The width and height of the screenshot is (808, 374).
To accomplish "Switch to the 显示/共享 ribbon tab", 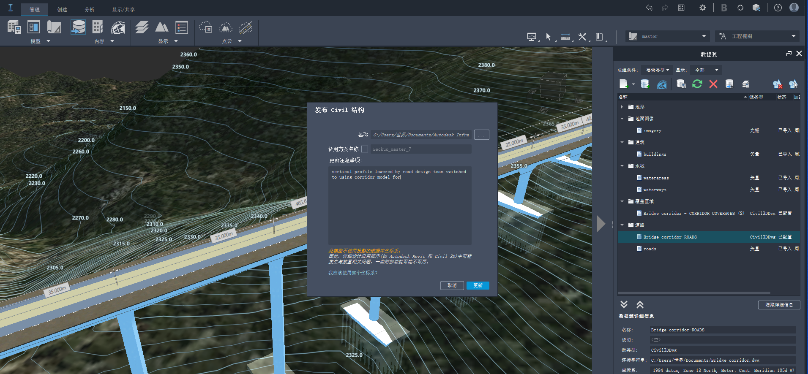I will click(123, 9).
